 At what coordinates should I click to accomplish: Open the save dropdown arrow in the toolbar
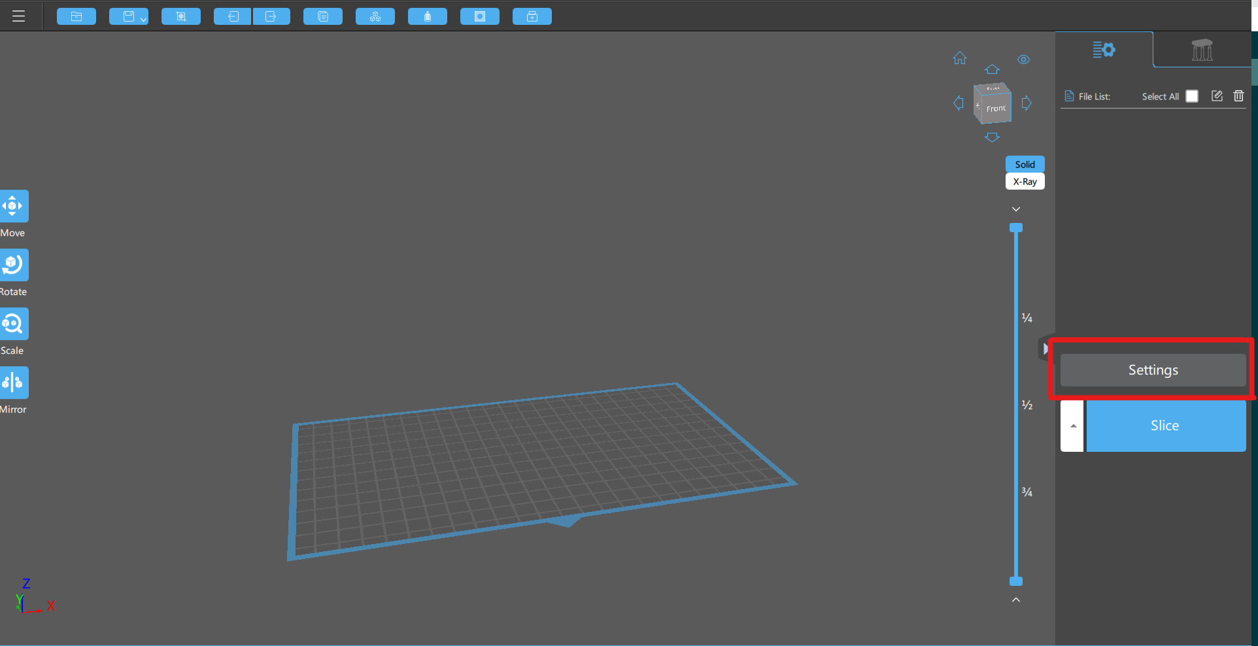tap(143, 20)
